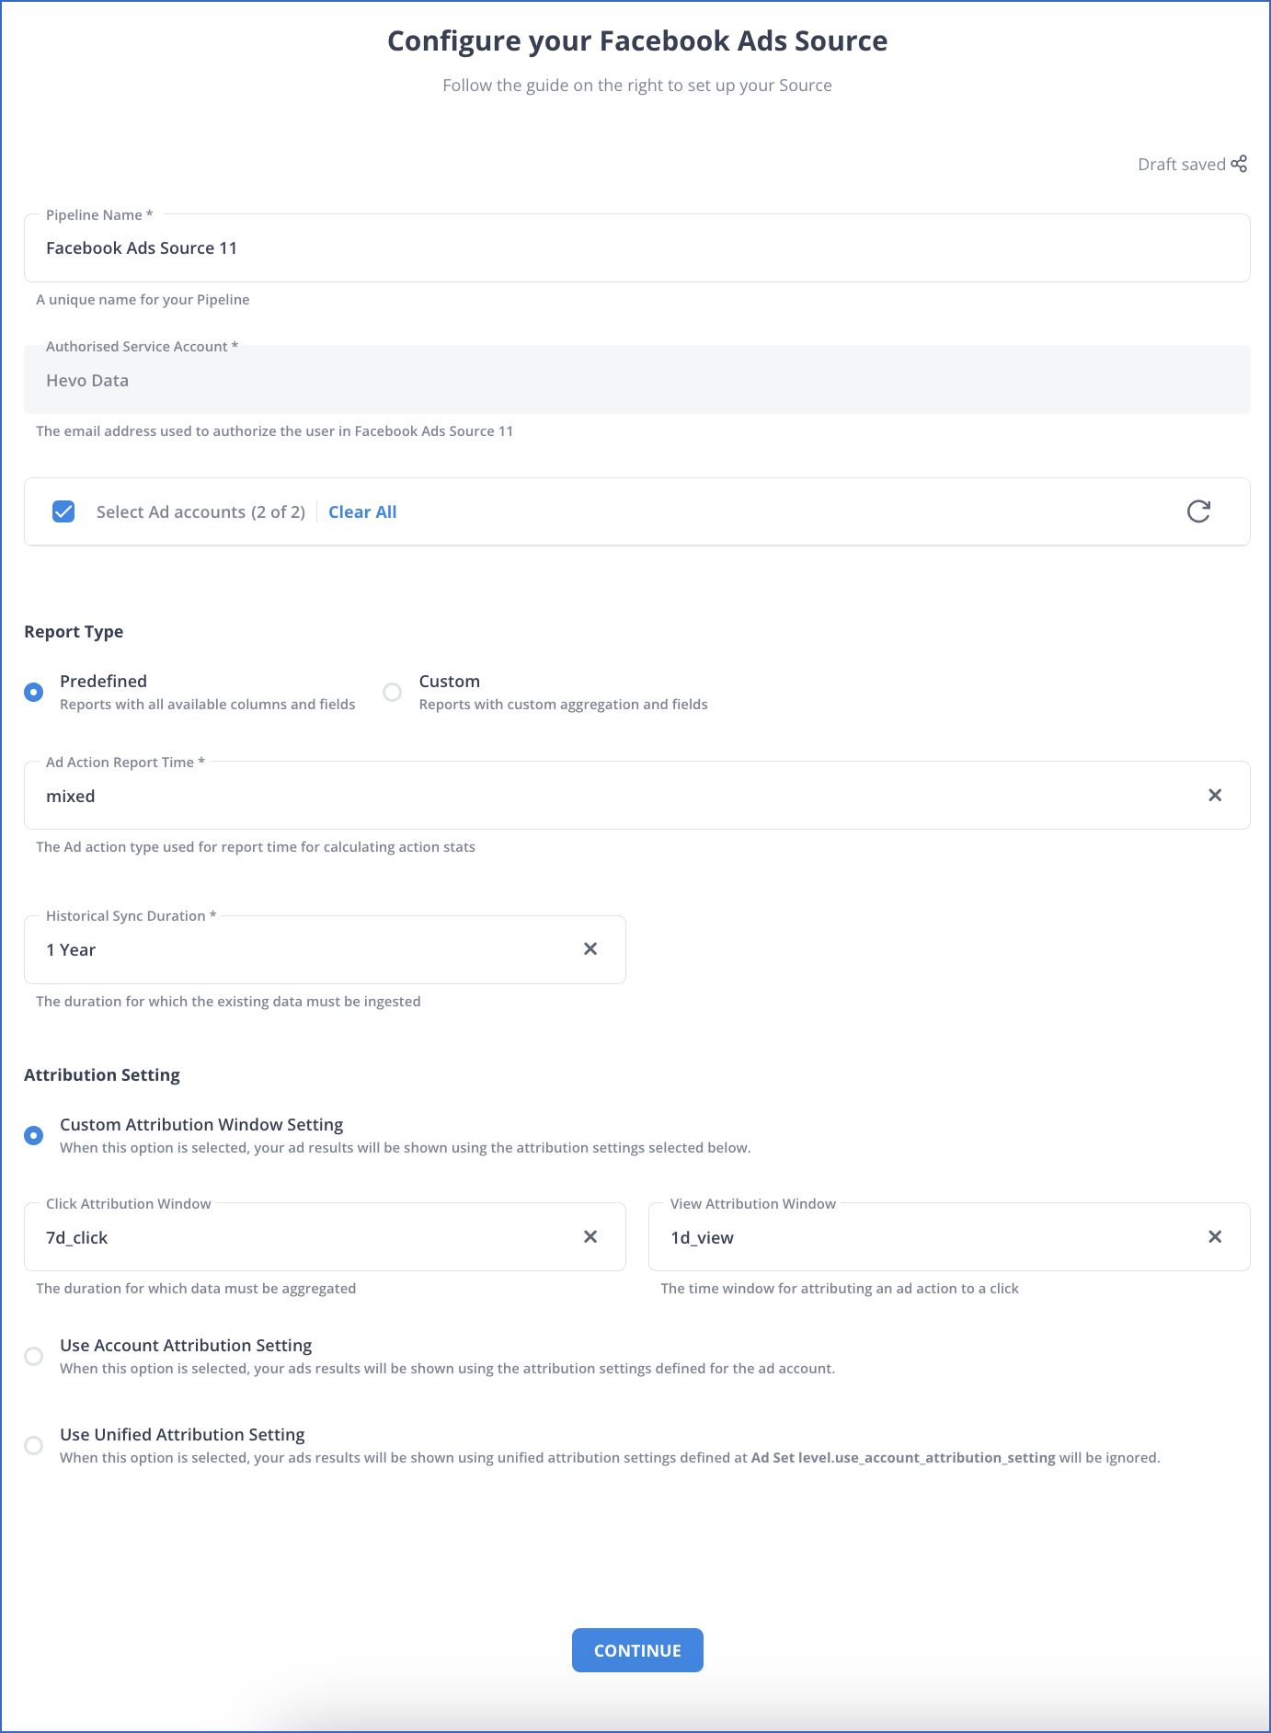Remove the 7d_click Click Attribution value
1271x1733 pixels.
point(590,1237)
